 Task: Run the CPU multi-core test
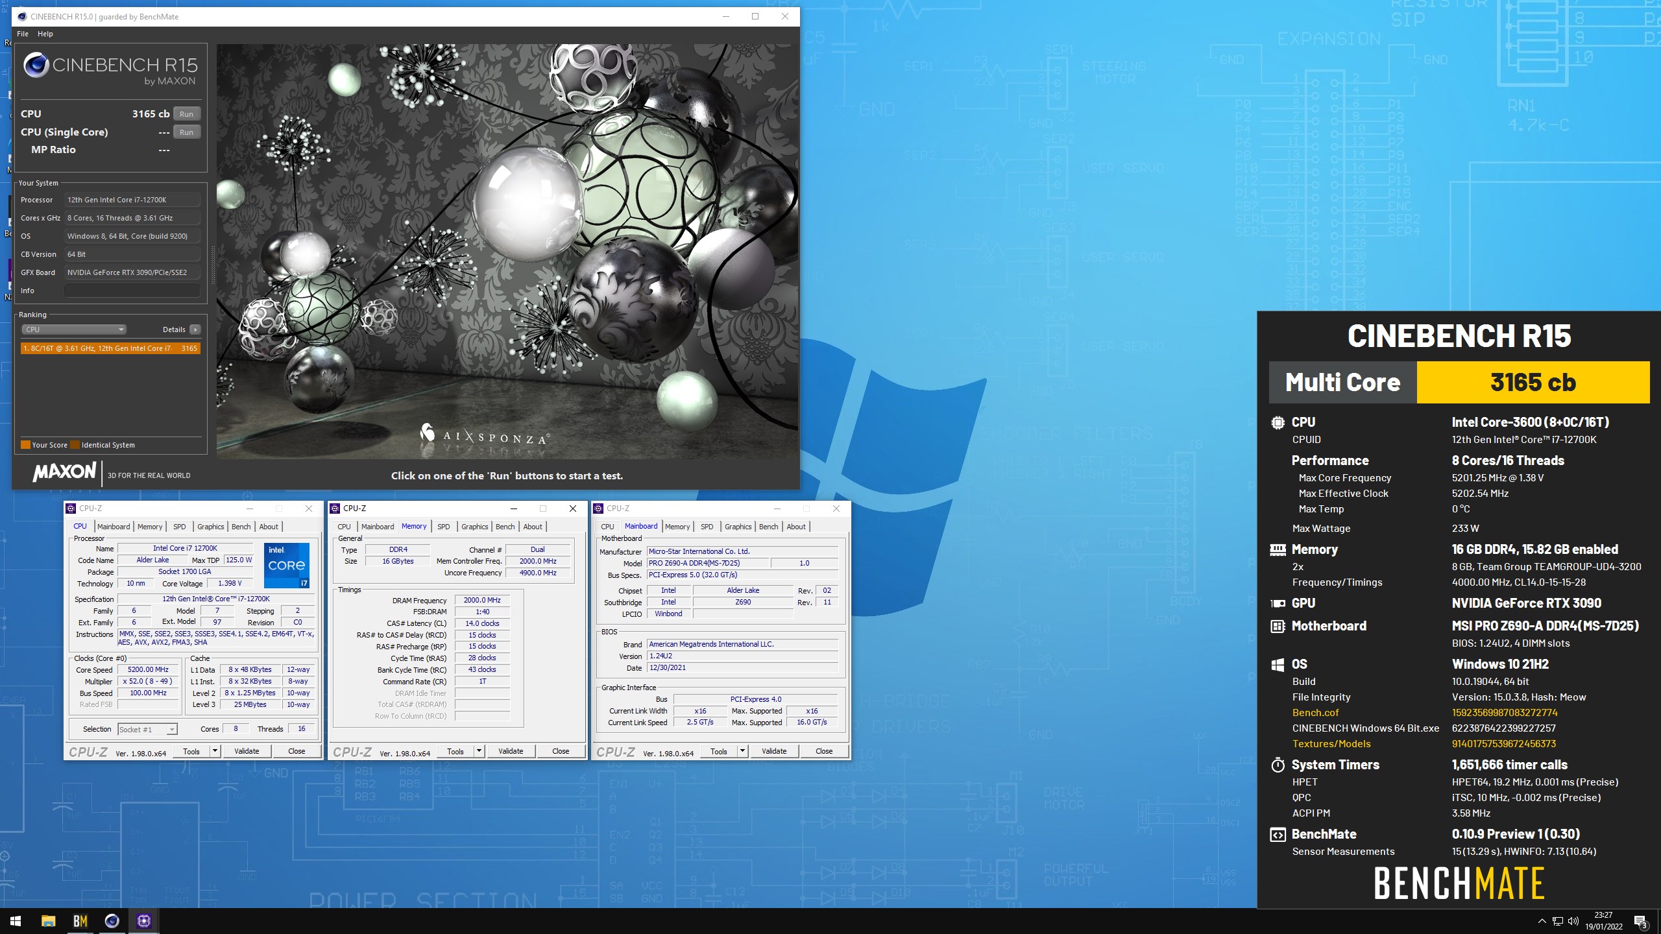pyautogui.click(x=187, y=114)
